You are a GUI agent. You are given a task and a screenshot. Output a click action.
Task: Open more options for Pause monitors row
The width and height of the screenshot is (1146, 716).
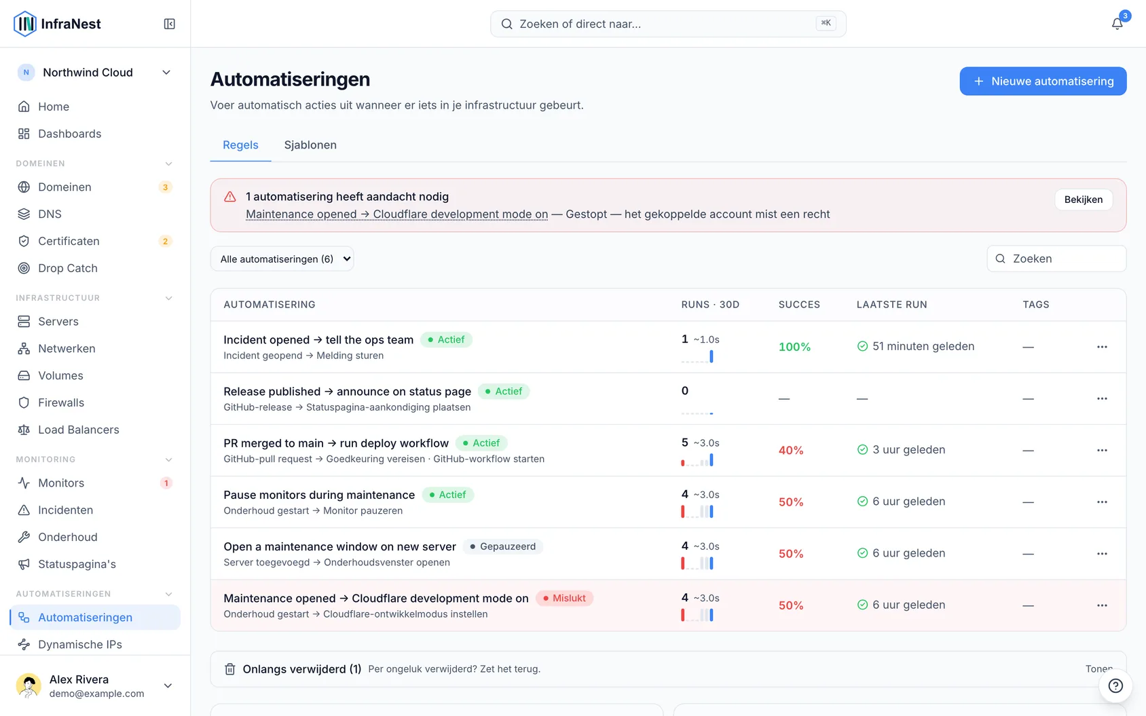click(1102, 502)
